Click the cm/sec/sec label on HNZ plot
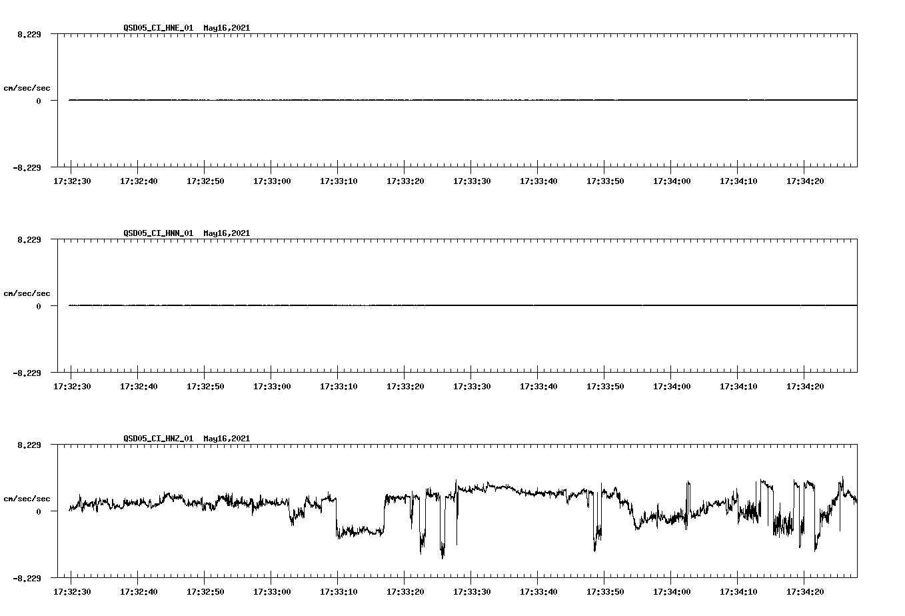The height and width of the screenshot is (616, 905). pyautogui.click(x=27, y=497)
